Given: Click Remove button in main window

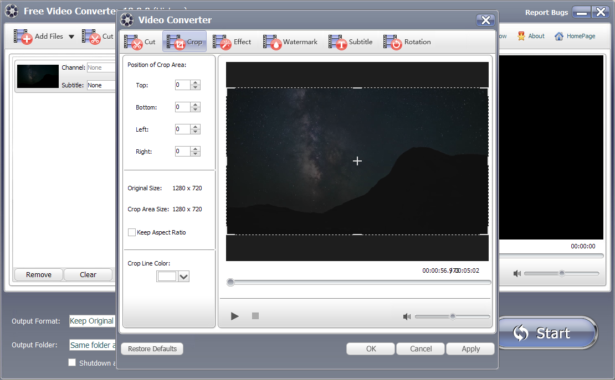Looking at the screenshot, I should pos(38,274).
